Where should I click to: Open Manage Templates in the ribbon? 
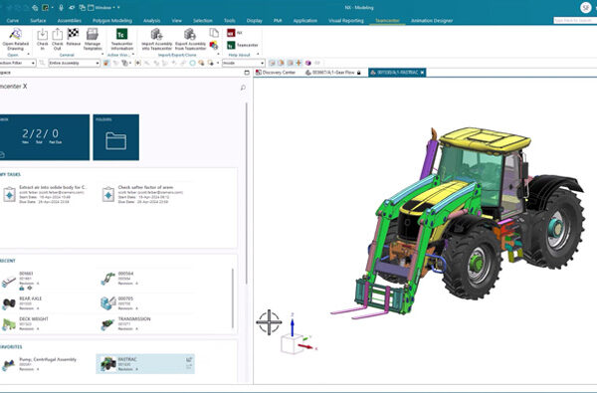(x=93, y=39)
